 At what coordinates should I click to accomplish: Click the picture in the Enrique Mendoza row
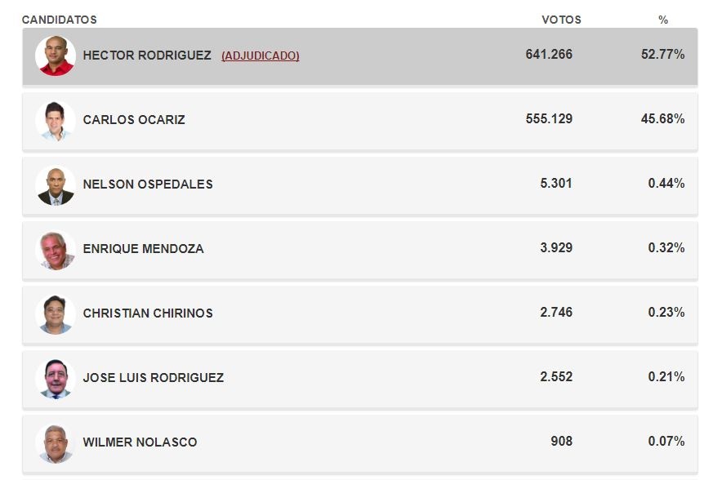tap(56, 249)
